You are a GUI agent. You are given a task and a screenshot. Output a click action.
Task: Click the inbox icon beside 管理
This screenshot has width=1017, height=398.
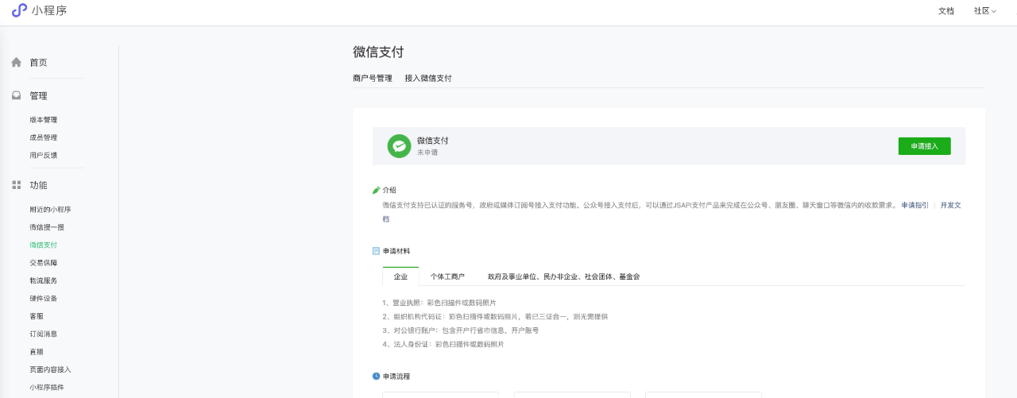pos(16,95)
